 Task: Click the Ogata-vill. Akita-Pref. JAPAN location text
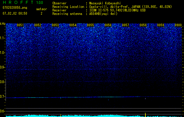(x=130, y=7)
